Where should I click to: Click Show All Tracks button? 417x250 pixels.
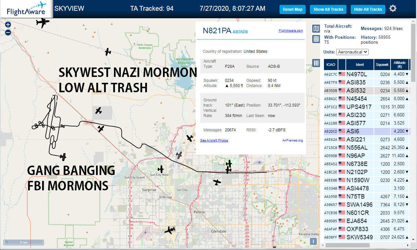tap(328, 9)
